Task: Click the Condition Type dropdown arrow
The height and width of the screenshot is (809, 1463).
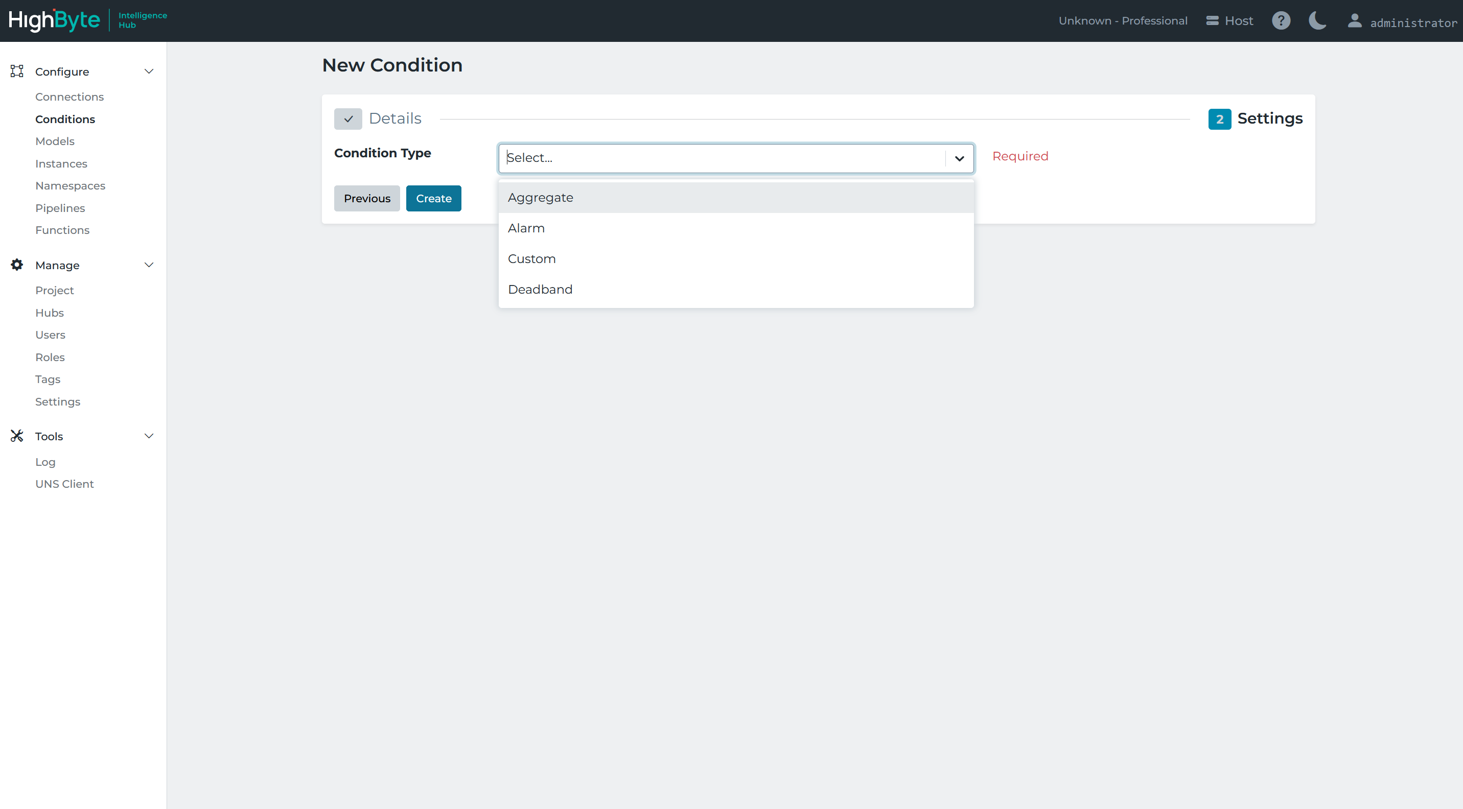Action: 959,158
